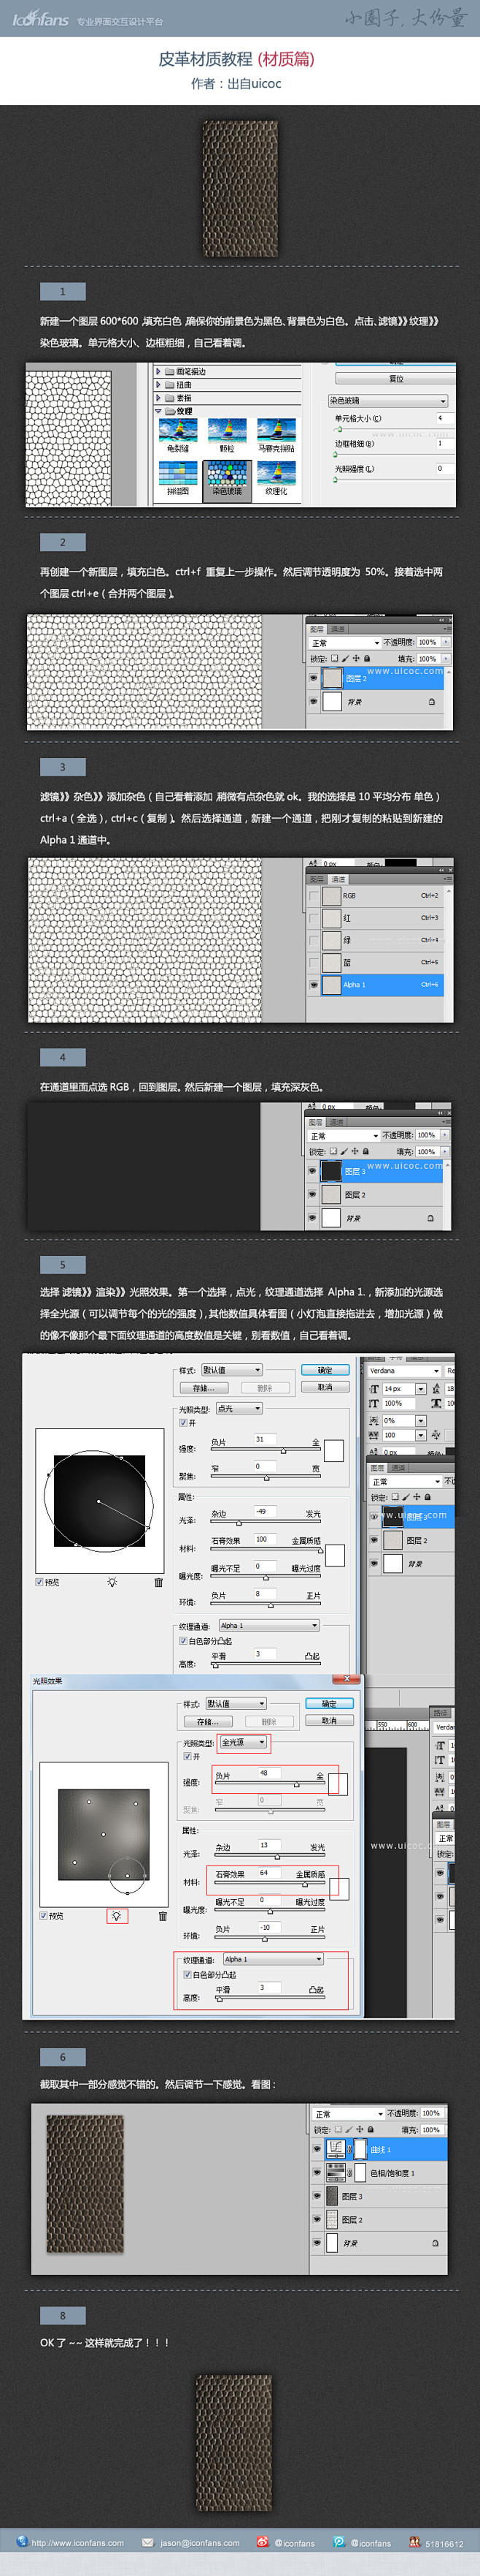Hide the 色相/饱和度 1 adjustment layer
Viewport: 480px width, 2576px height.
317,2173
